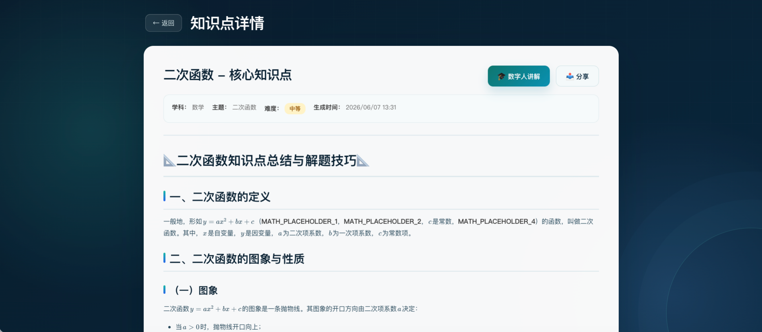This screenshot has height=332, width=762.
Task: Click the 返回 back button
Action: pyautogui.click(x=163, y=23)
